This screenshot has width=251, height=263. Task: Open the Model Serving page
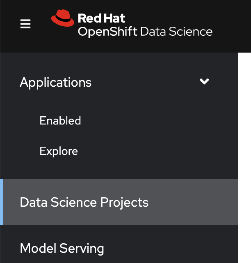pos(62,248)
